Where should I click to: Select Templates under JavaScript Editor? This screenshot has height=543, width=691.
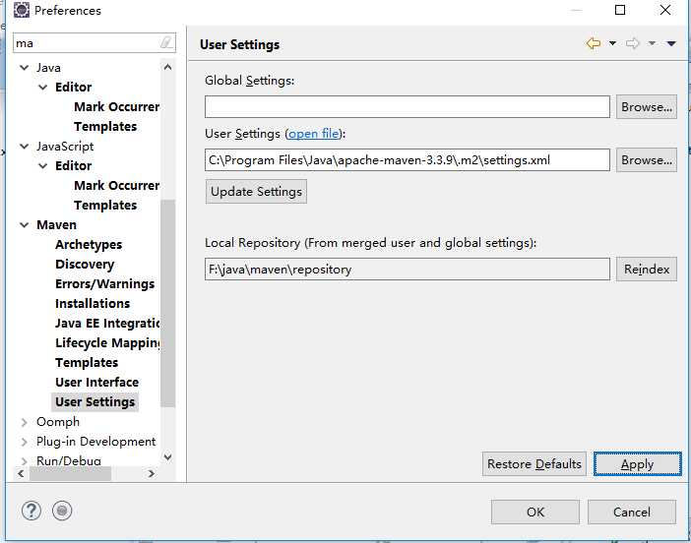coord(105,206)
